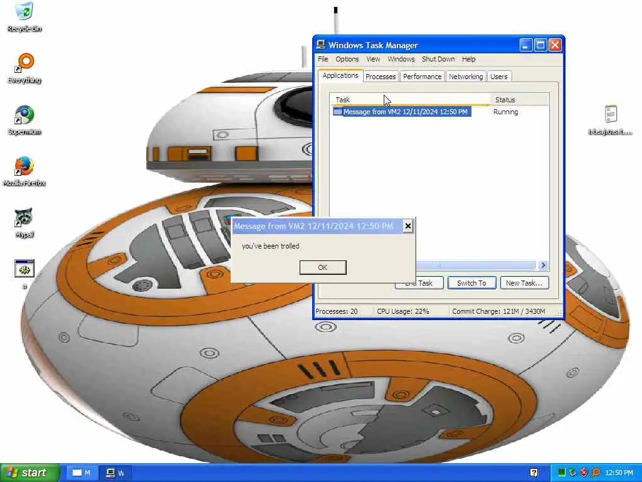Select the Message from VM2 task row
Image resolution: width=642 pixels, height=482 pixels.
coord(401,112)
